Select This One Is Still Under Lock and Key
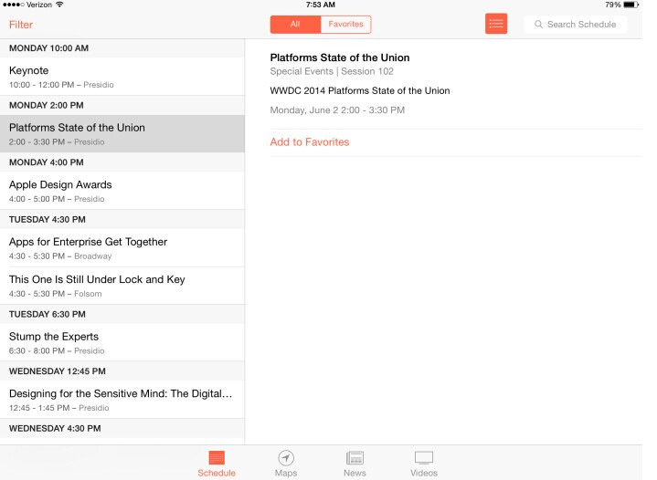This screenshot has width=657, height=480. (x=122, y=286)
